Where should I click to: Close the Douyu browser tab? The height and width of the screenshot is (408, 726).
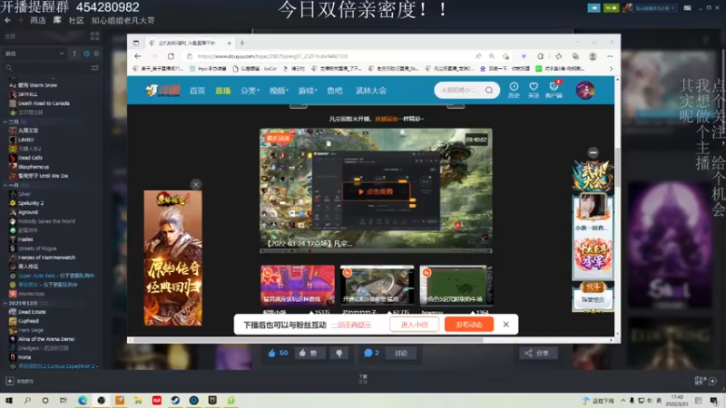230,43
